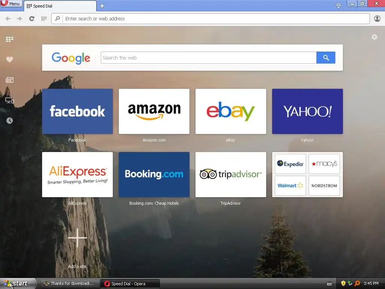
Task: Open Macy's in the shopping folder
Action: [324, 164]
